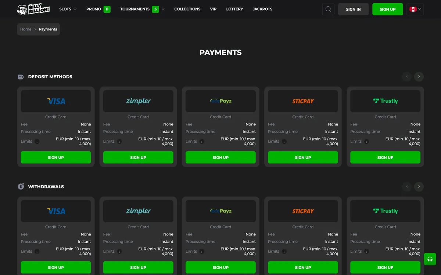Screen dimensions: 441x275
Task: Click the Sticpay logo in withdrawals
Action: pyautogui.click(x=303, y=211)
